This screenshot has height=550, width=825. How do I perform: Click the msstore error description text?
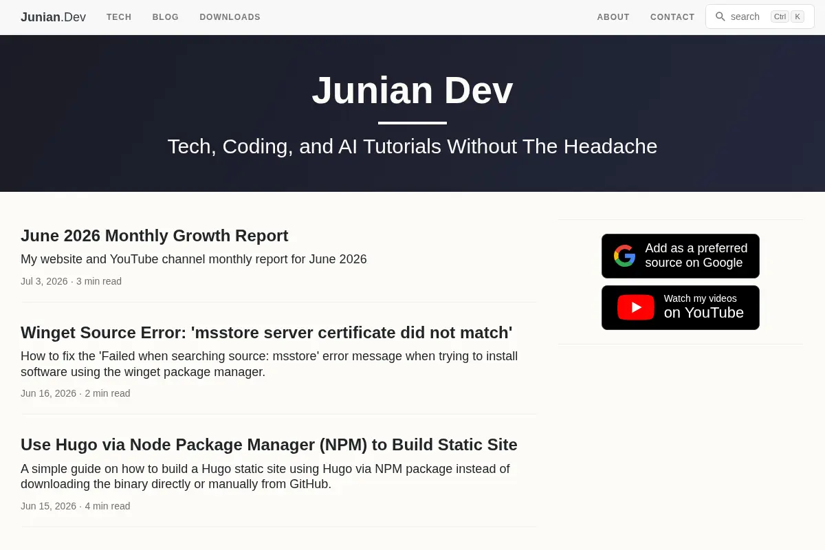click(269, 364)
